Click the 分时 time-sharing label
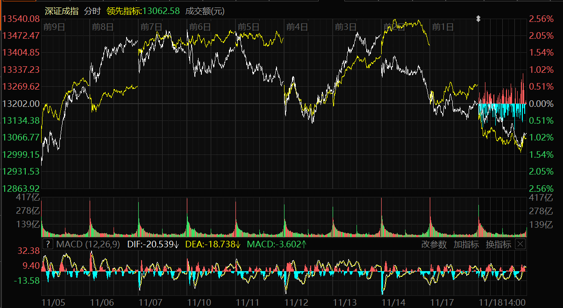The width and height of the screenshot is (563, 308). pos(92,11)
